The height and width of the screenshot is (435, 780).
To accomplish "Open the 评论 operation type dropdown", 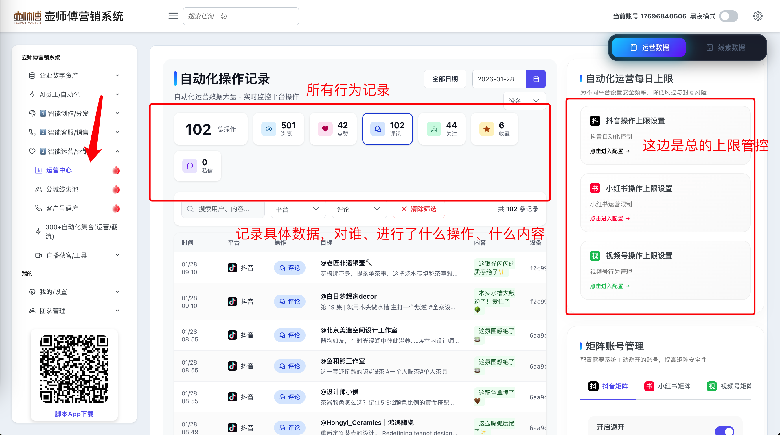I will pos(359,209).
